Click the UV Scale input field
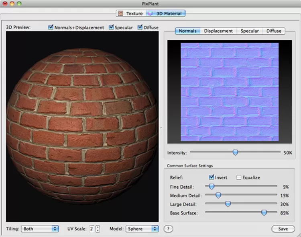The height and width of the screenshot is (237, 301). pos(92,229)
